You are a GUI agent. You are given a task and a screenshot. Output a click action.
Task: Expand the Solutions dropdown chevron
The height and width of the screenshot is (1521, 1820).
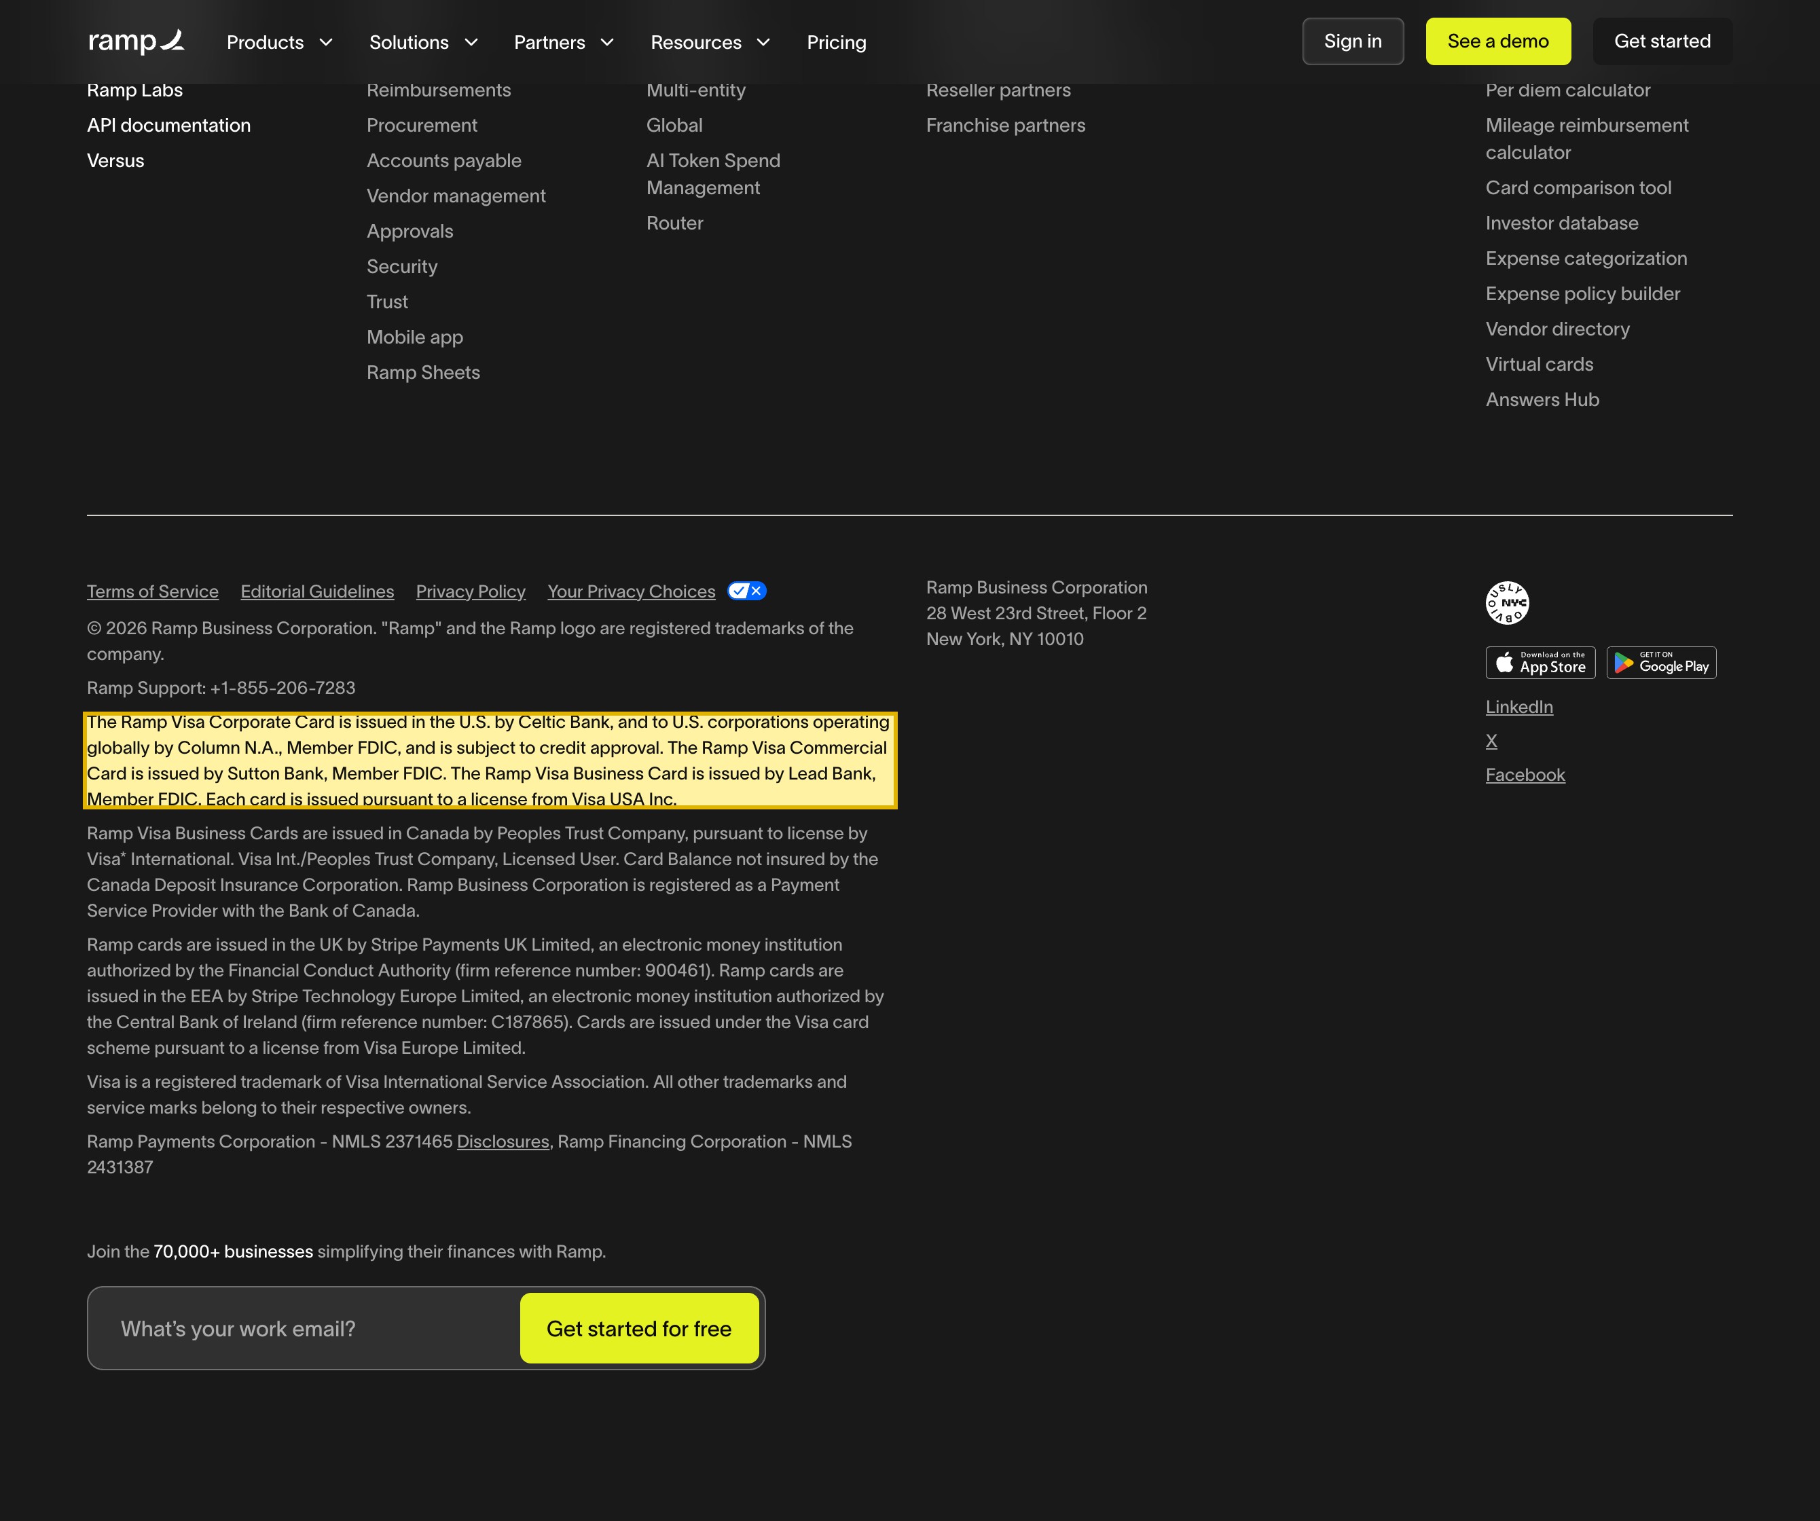click(471, 41)
